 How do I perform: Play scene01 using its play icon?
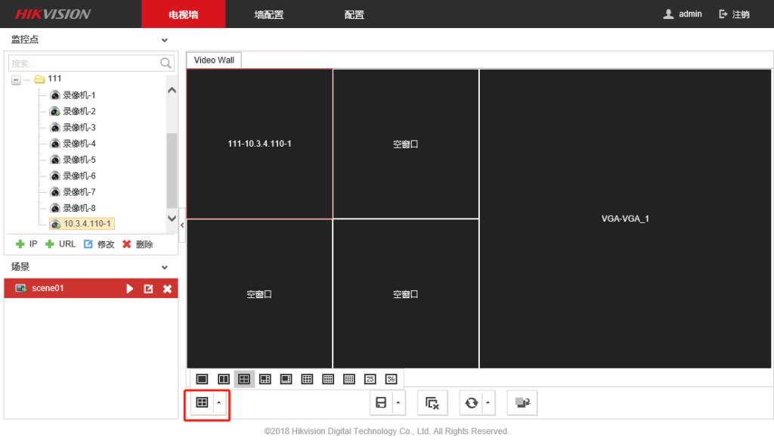pyautogui.click(x=130, y=289)
